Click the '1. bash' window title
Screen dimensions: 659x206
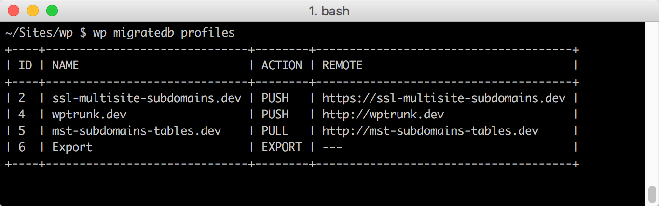[329, 11]
